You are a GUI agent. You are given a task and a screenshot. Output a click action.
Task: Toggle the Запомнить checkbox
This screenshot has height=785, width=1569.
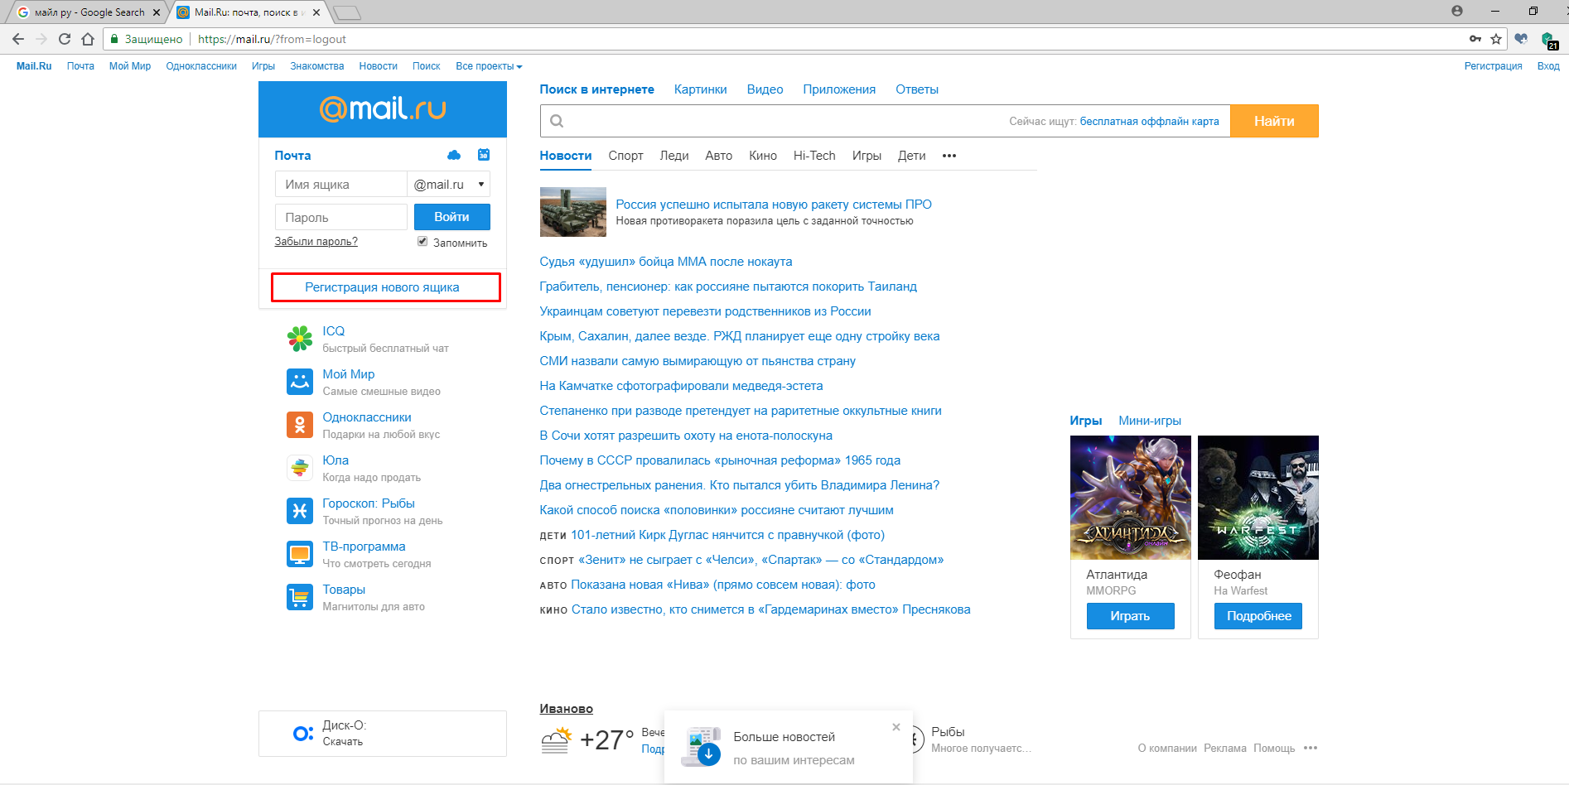click(x=422, y=242)
